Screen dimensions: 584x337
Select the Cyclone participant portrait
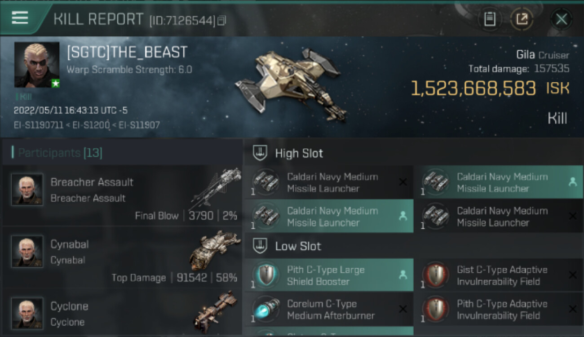pos(27,313)
